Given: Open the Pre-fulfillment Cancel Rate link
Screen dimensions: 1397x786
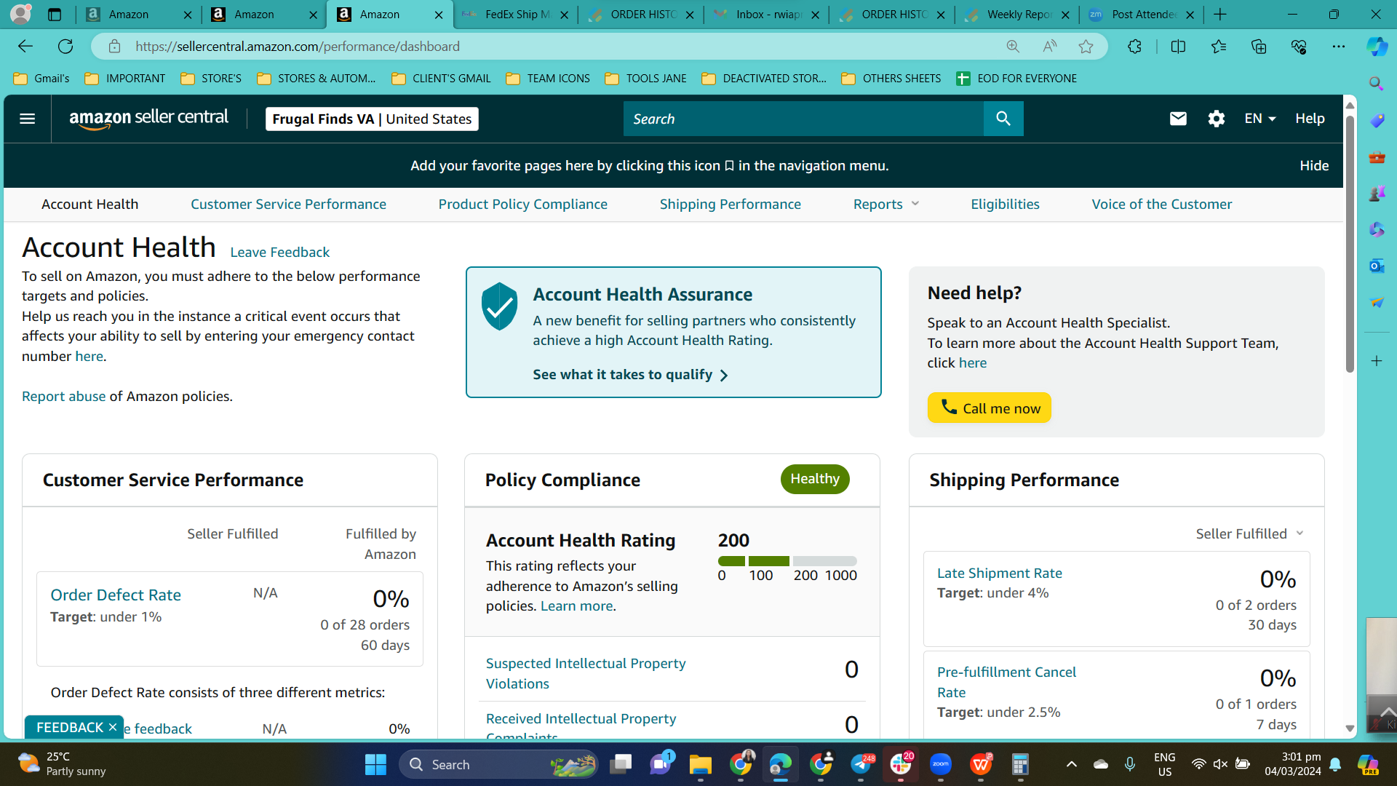Looking at the screenshot, I should [1006, 683].
